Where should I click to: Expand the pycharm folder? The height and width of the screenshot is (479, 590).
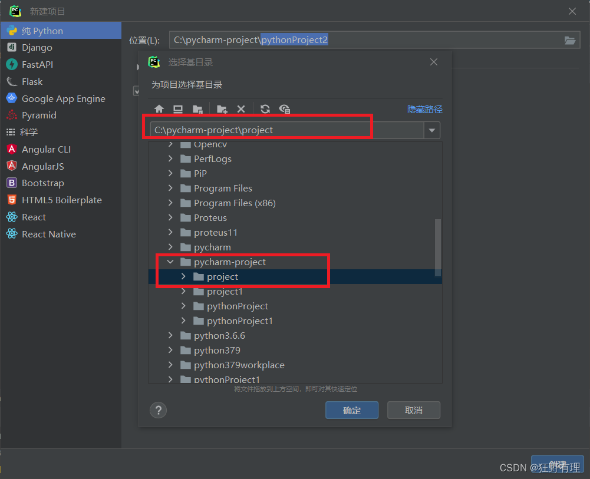pos(170,247)
